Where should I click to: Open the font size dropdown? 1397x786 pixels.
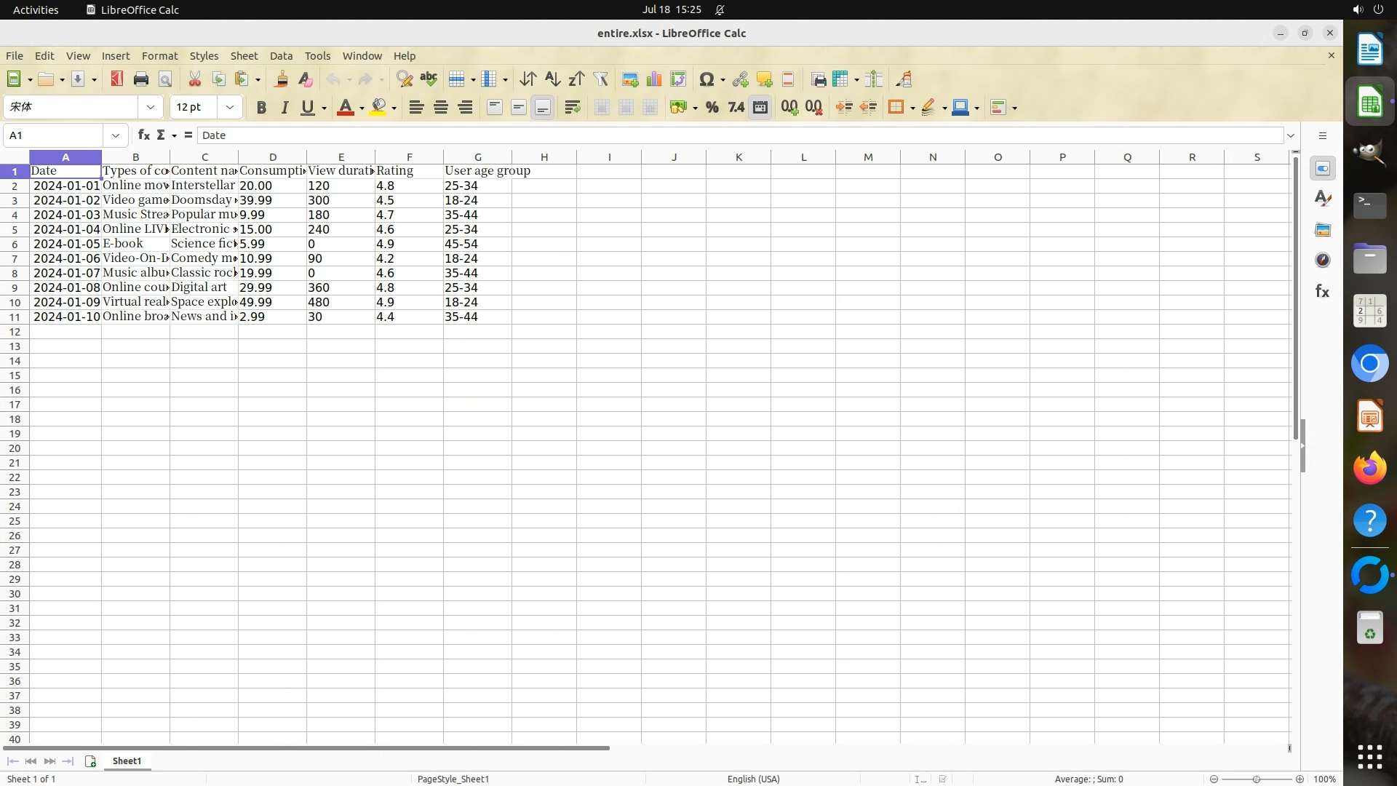coord(230,108)
